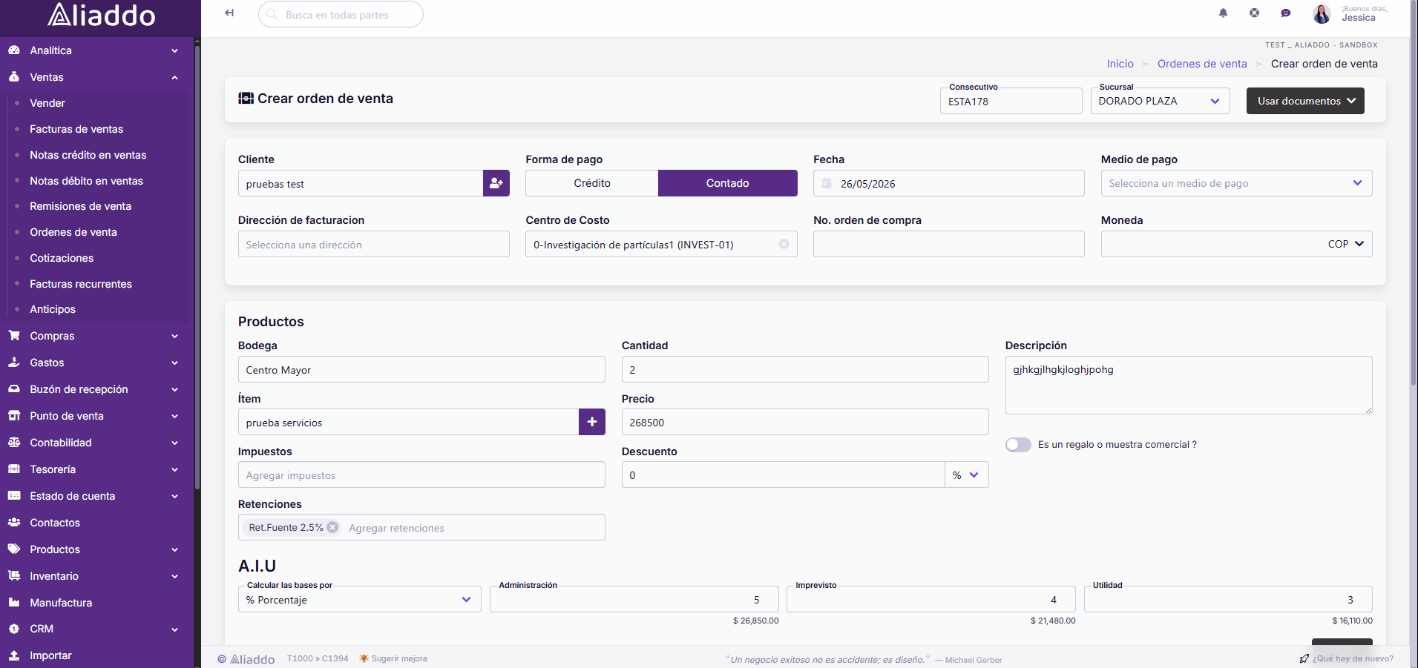This screenshot has width=1418, height=668.
Task: Click the Buzón de recepción inbox icon
Action: pyautogui.click(x=14, y=389)
